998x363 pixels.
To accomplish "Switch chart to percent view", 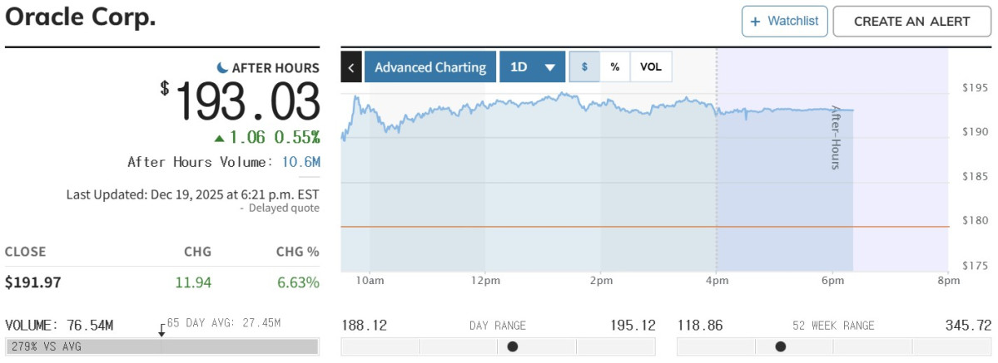I will (x=615, y=67).
